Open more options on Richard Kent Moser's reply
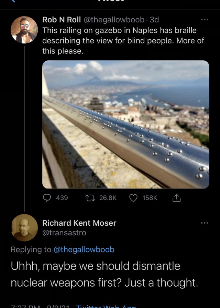220x308 pixels. pyautogui.click(x=205, y=223)
